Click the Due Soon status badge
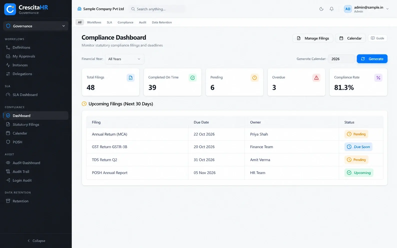The image size is (397, 248). (x=358, y=147)
